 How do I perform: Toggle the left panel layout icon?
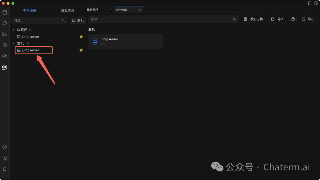(309, 3)
